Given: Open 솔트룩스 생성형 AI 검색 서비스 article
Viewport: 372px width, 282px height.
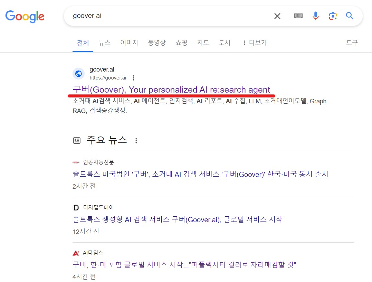Looking at the screenshot, I should [177, 219].
